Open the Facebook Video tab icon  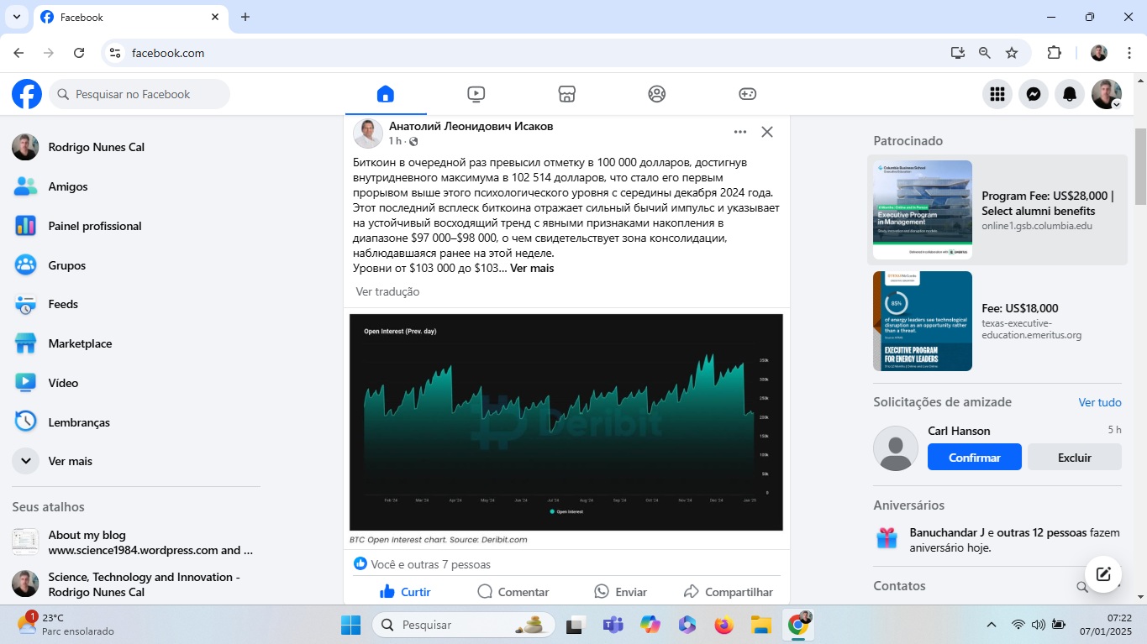click(x=476, y=94)
